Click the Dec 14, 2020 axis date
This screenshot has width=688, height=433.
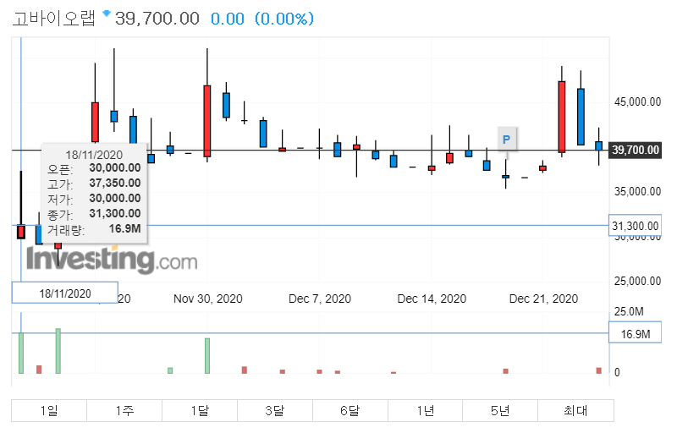point(432,299)
